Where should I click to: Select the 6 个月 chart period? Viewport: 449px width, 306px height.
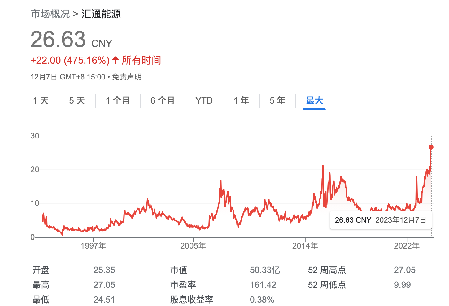click(162, 100)
